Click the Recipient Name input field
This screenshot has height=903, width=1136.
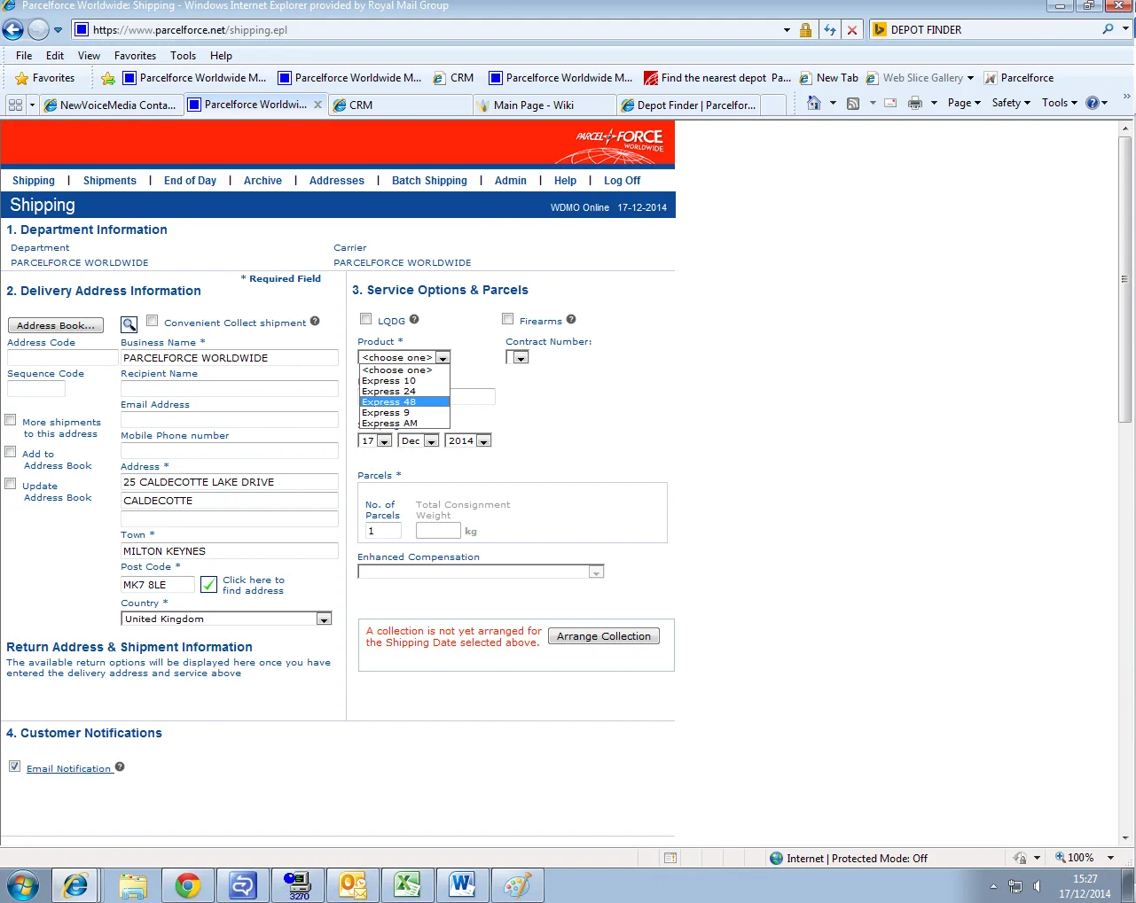pos(230,388)
